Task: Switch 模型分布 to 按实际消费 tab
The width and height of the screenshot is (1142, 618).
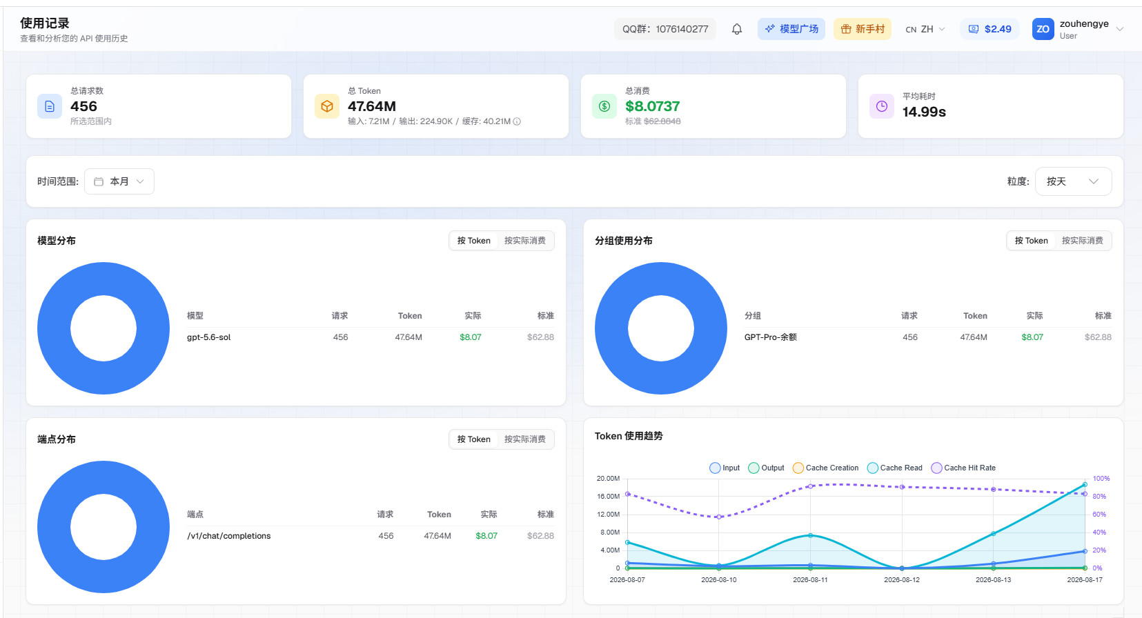Action: point(524,241)
